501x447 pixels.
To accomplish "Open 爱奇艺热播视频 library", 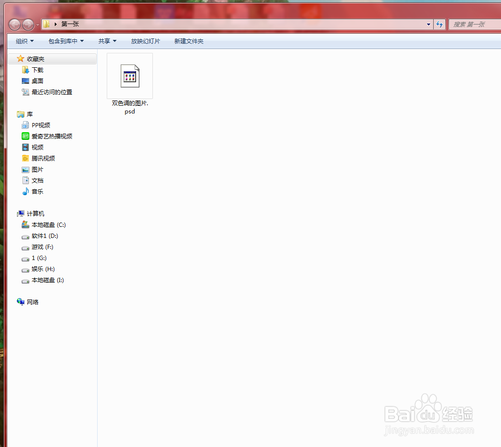I will [x=52, y=137].
